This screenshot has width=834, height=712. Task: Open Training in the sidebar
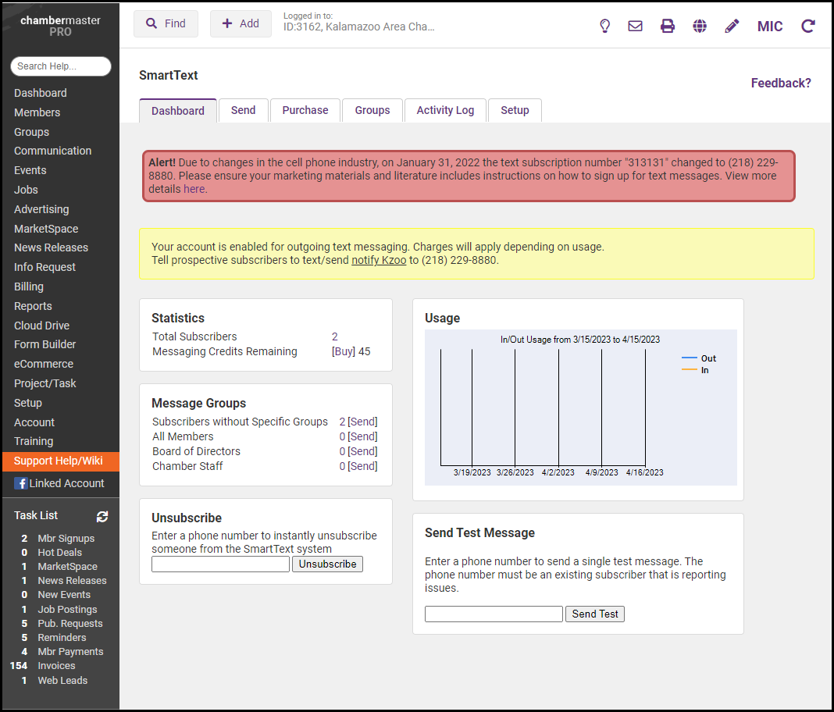(x=34, y=441)
